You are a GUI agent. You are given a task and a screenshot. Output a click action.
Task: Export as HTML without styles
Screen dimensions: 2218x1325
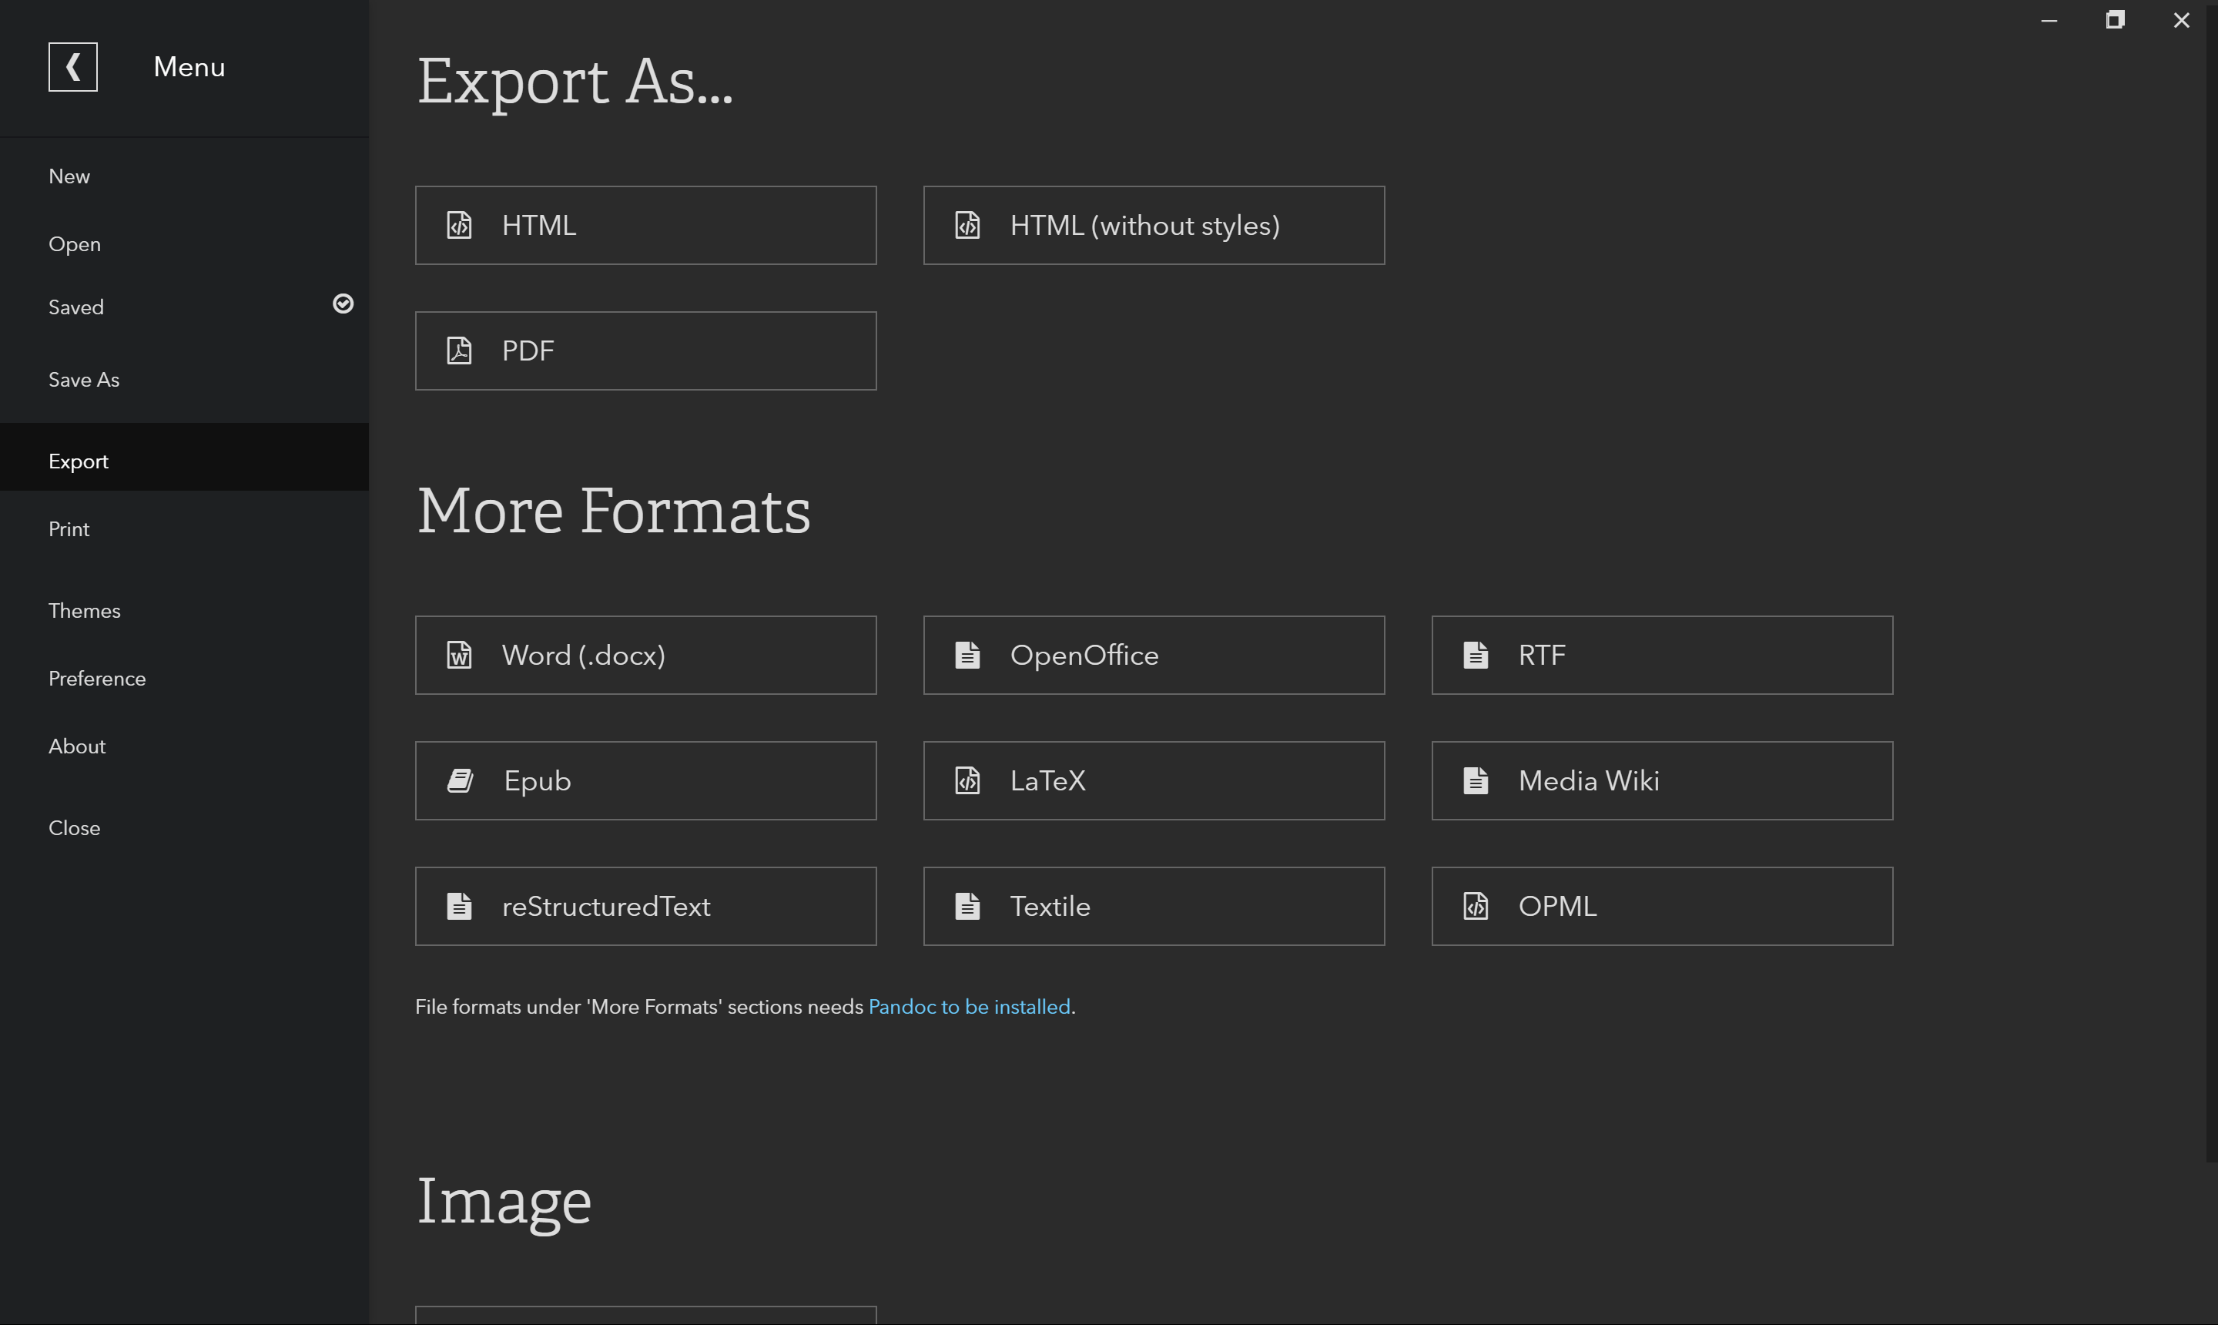1153,225
